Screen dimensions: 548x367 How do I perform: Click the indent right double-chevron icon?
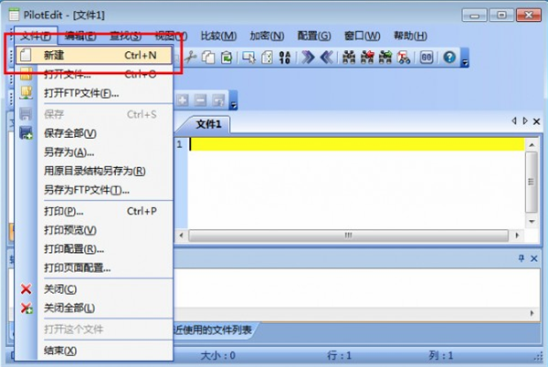coord(308,57)
